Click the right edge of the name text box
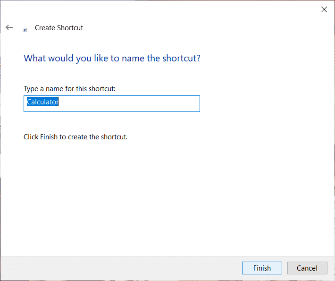 199,103
